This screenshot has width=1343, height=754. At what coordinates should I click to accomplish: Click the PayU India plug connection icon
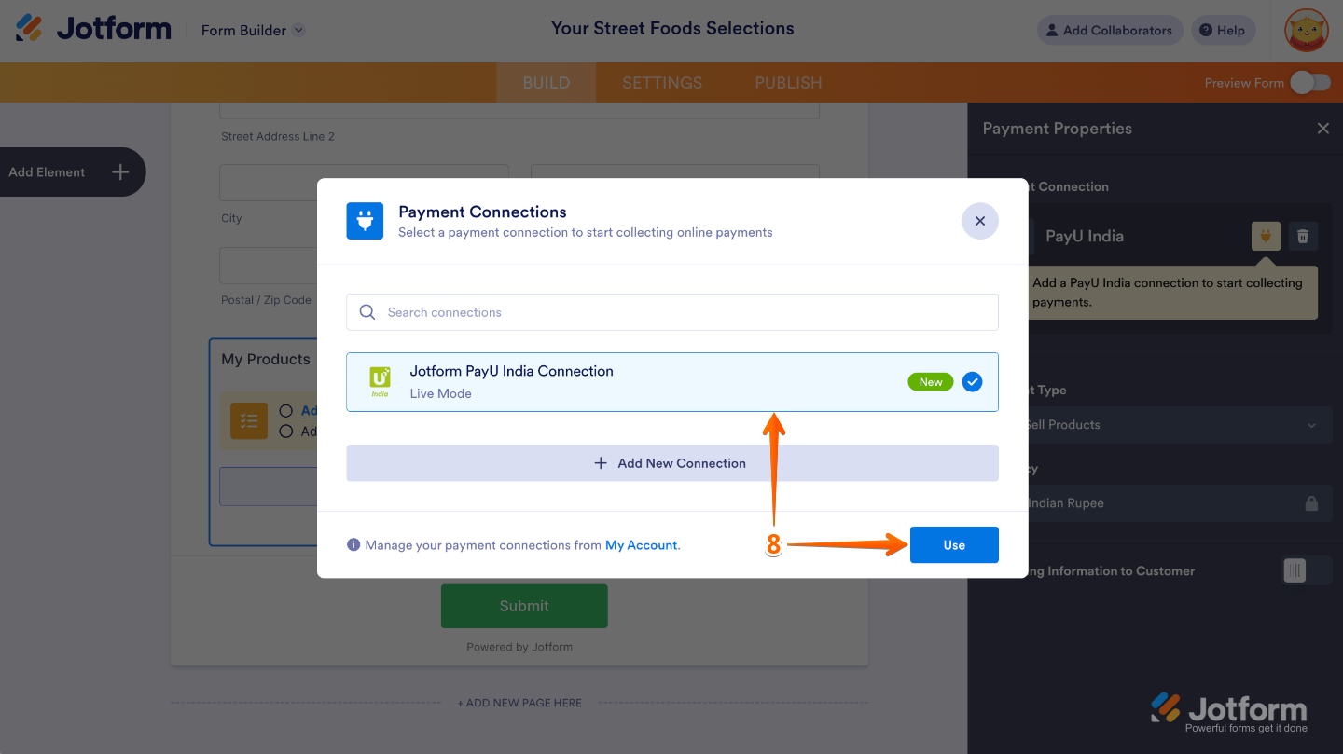click(1265, 236)
